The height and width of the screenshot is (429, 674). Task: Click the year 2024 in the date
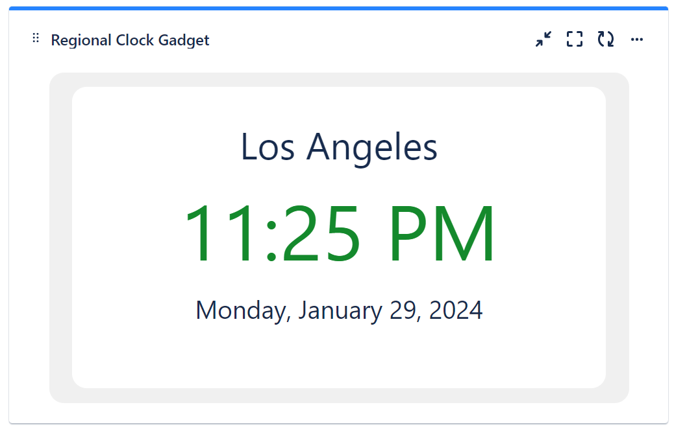point(456,310)
